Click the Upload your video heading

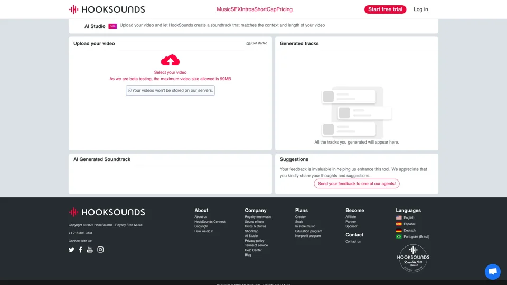point(94,44)
